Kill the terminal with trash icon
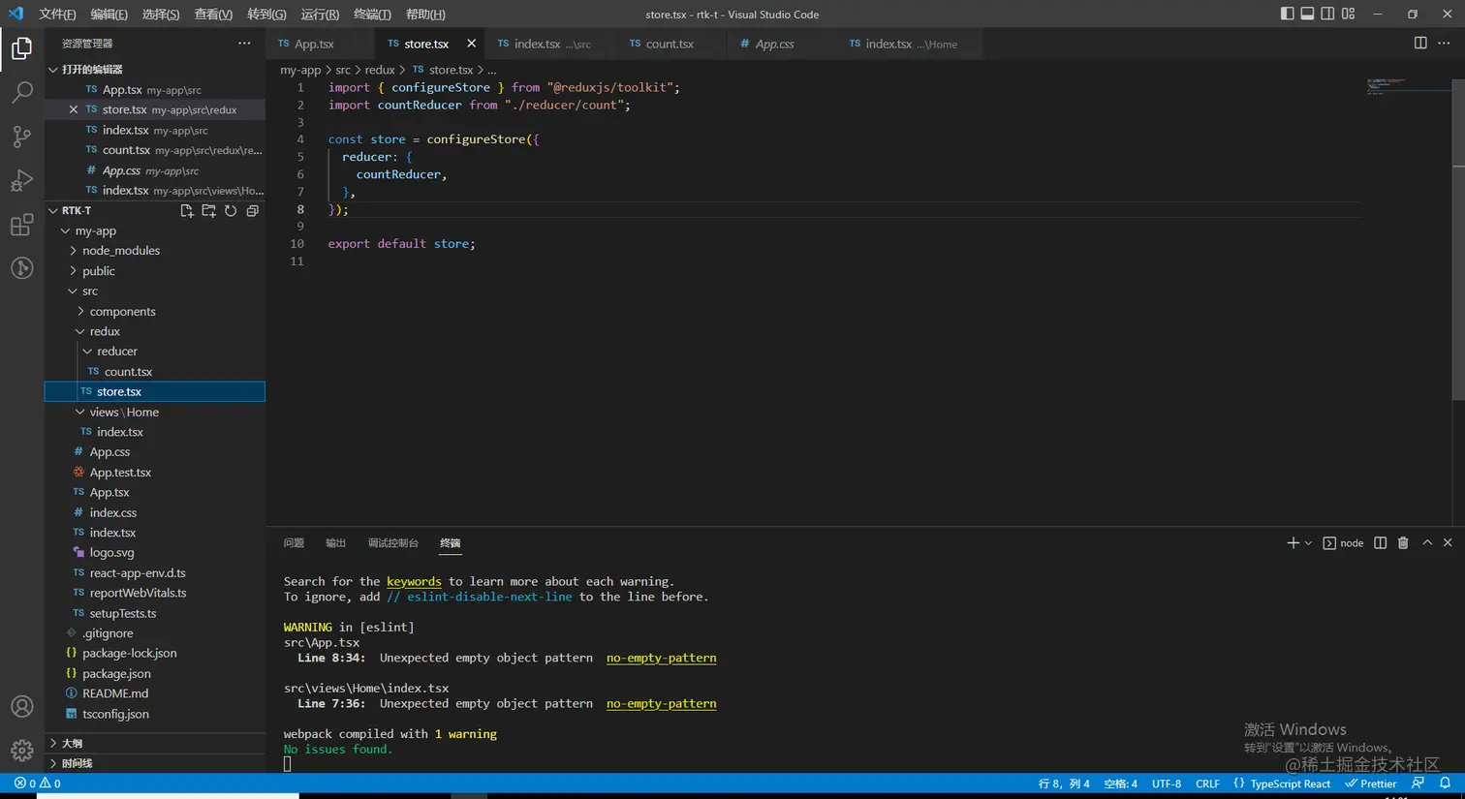1465x799 pixels. tap(1403, 543)
